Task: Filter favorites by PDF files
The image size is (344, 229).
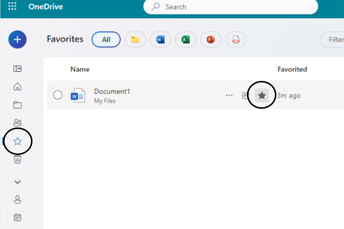Action: (x=236, y=39)
